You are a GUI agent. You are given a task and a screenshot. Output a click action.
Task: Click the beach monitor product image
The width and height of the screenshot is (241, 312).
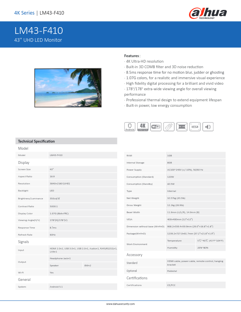coord(68,87)
